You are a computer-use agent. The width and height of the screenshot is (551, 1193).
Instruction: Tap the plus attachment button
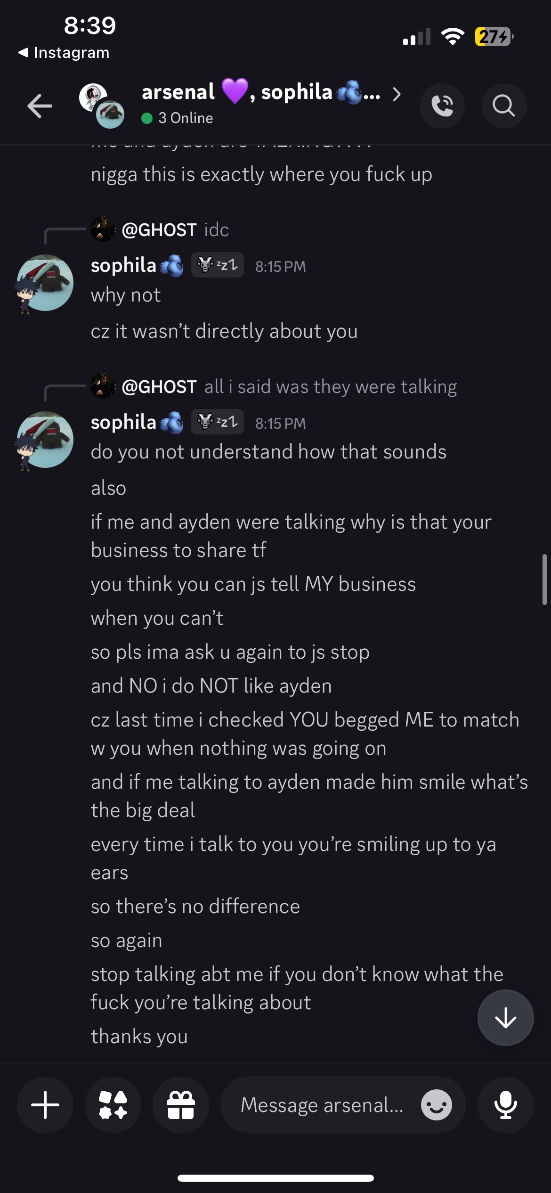45,1104
